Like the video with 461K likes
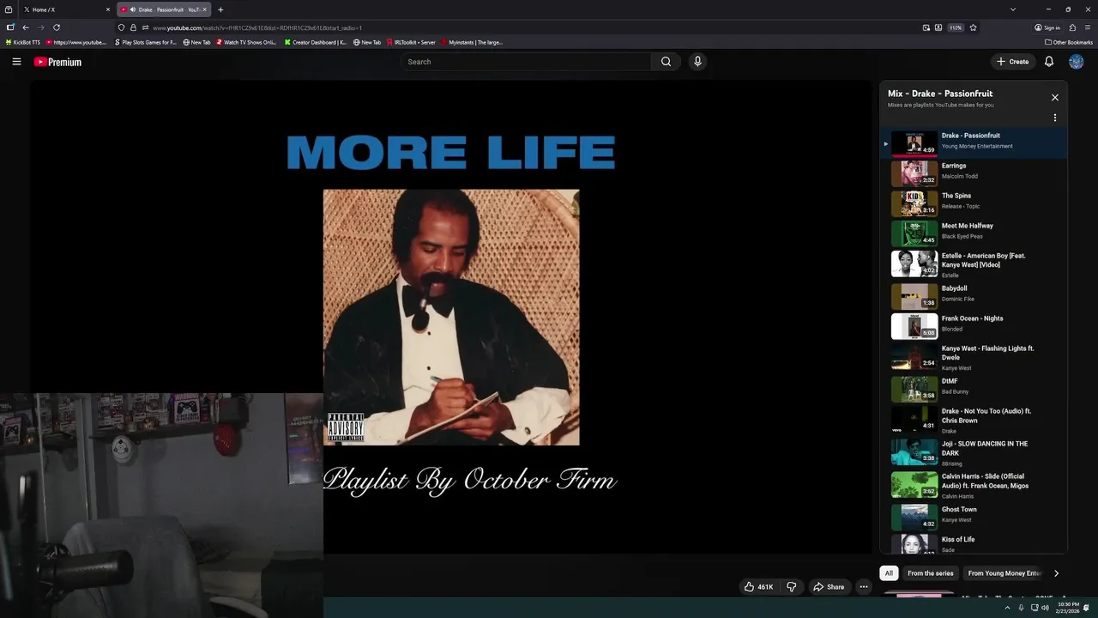Image resolution: width=1098 pixels, height=618 pixels. (758, 587)
